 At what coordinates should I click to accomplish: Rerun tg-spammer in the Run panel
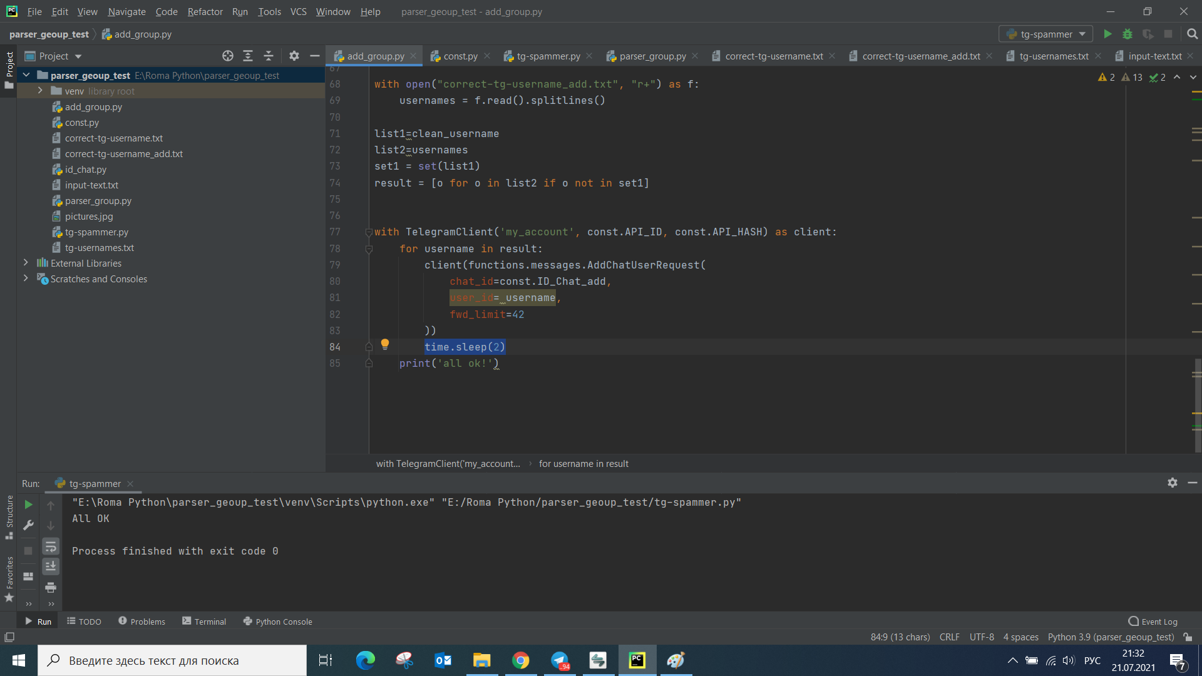point(28,504)
